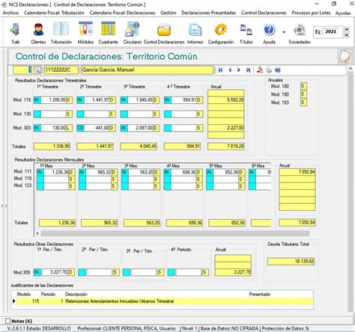Open Calendario Fiscal: Declaraciones menu
This screenshot has height=332, width=355.
pyautogui.click(x=122, y=13)
